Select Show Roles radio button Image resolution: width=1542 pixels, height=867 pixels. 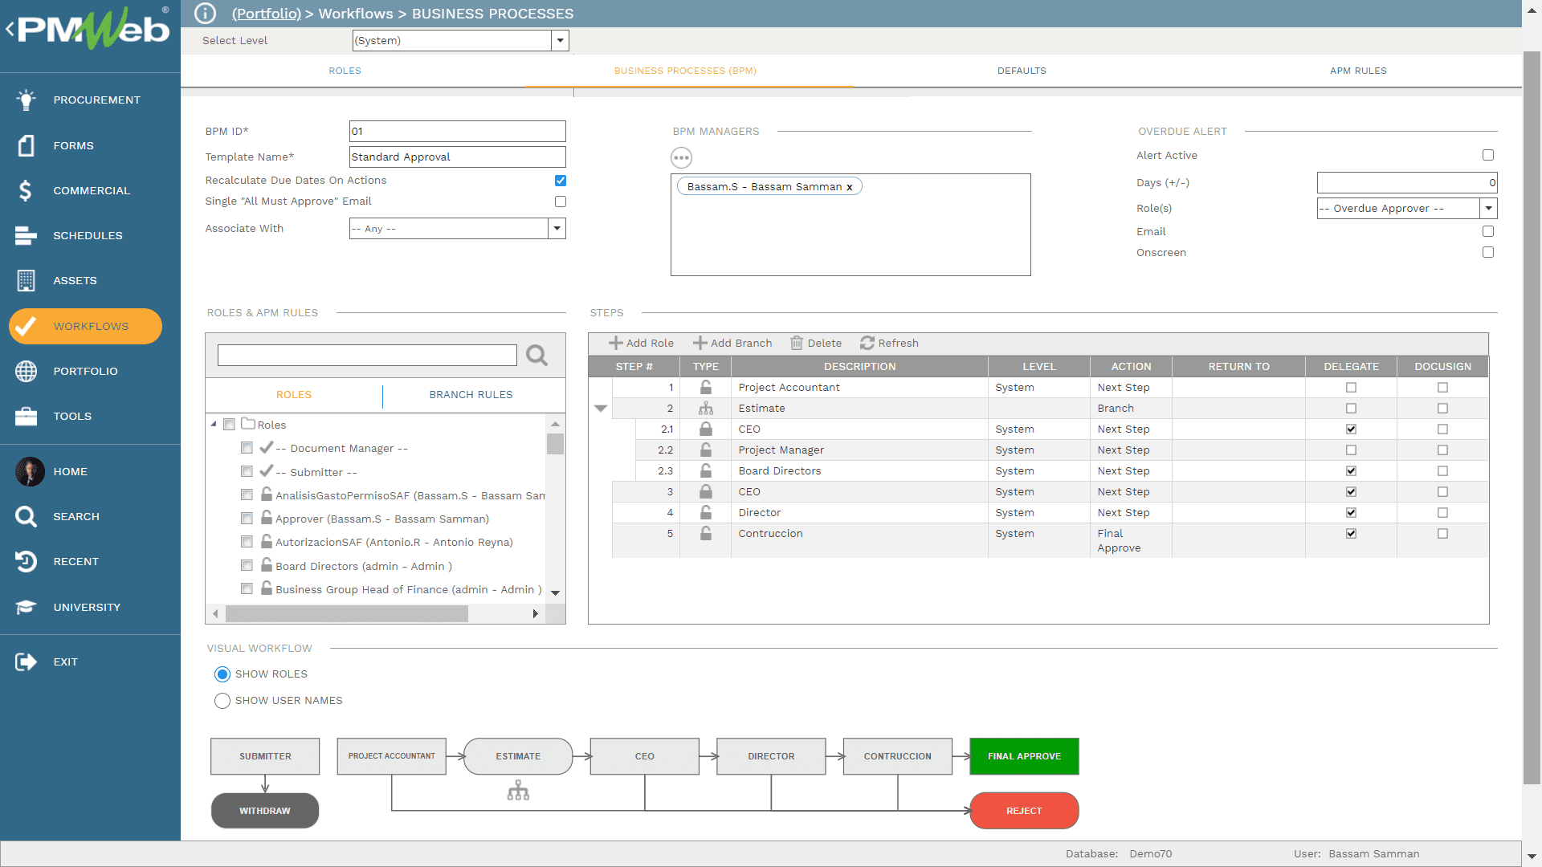point(222,674)
